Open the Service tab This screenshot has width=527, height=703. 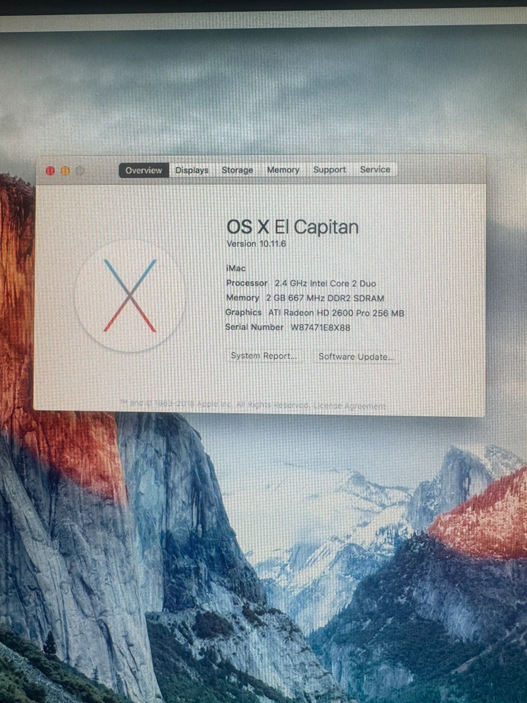click(375, 169)
